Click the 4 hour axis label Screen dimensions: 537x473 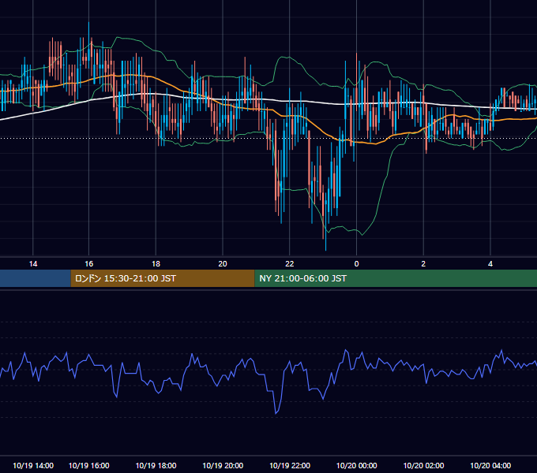[x=490, y=264]
